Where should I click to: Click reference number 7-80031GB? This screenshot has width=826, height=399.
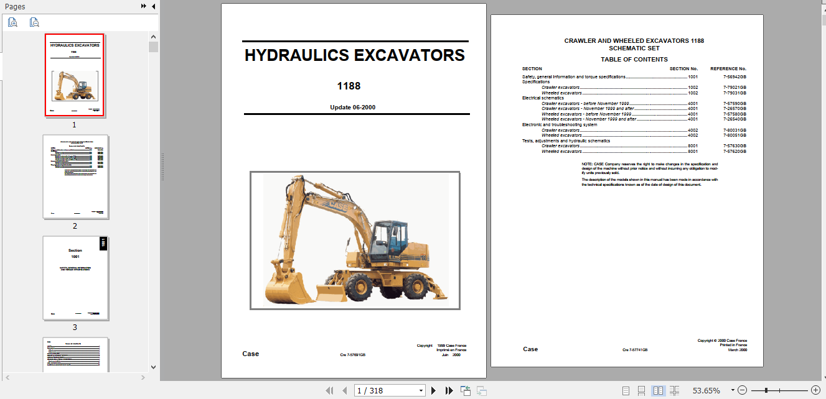734,131
